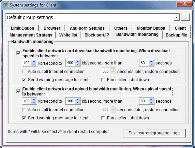The width and height of the screenshot is (195, 148).
Task: Check Force client shut down for download
Action: [103, 80]
